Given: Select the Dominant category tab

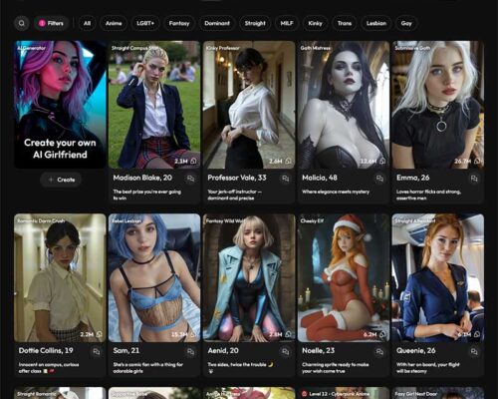Looking at the screenshot, I should pos(217,23).
